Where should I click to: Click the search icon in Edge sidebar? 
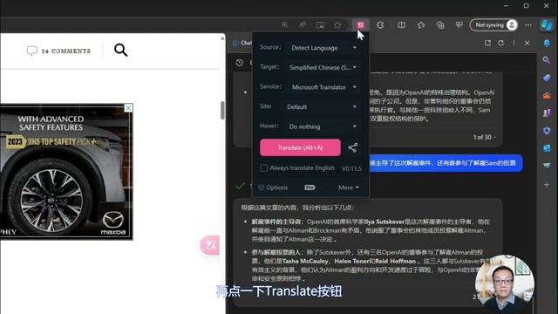click(x=547, y=60)
